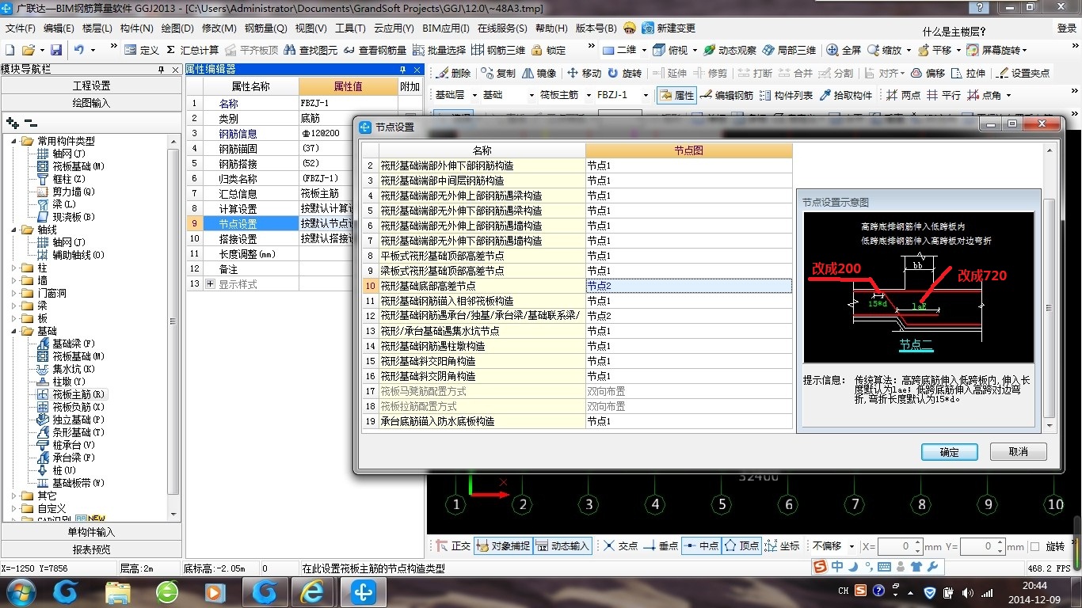The image size is (1082, 608).
Task: Click 旋转 rotate tool in edit toolbar
Action: click(625, 73)
